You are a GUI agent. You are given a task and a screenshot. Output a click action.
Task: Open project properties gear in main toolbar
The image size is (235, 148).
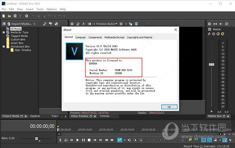point(26,16)
